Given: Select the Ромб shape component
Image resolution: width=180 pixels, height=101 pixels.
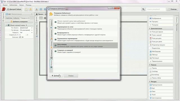Looking at the screenshot, I should (161, 95).
